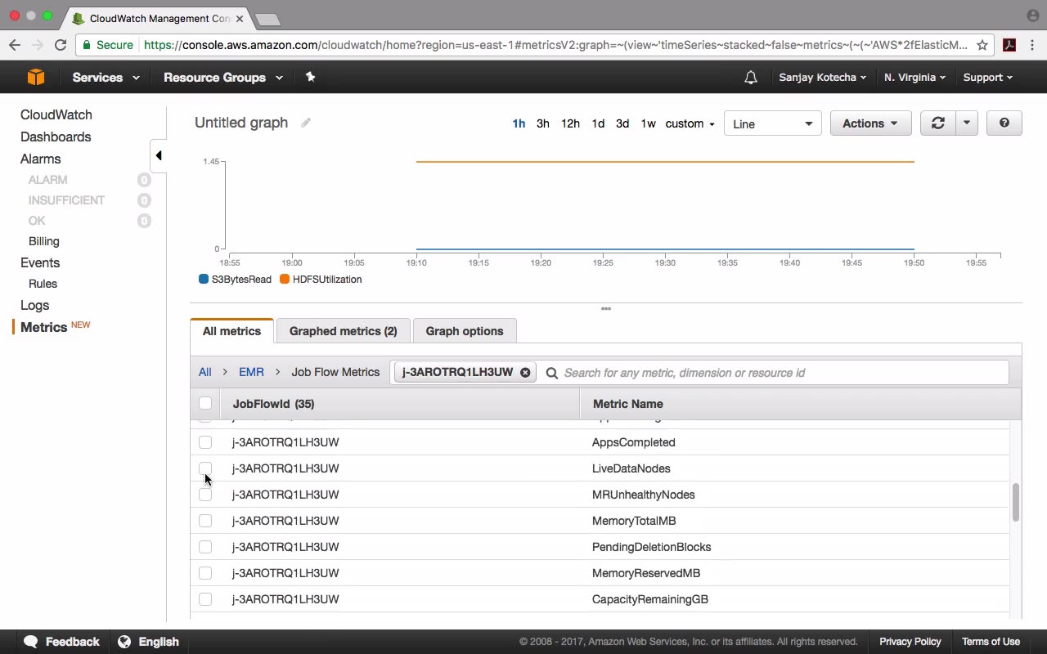
Task: Open the Graph options tab
Action: [x=464, y=331]
